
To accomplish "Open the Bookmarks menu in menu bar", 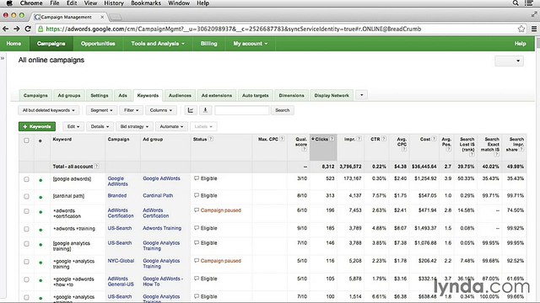I will [x=146, y=3].
